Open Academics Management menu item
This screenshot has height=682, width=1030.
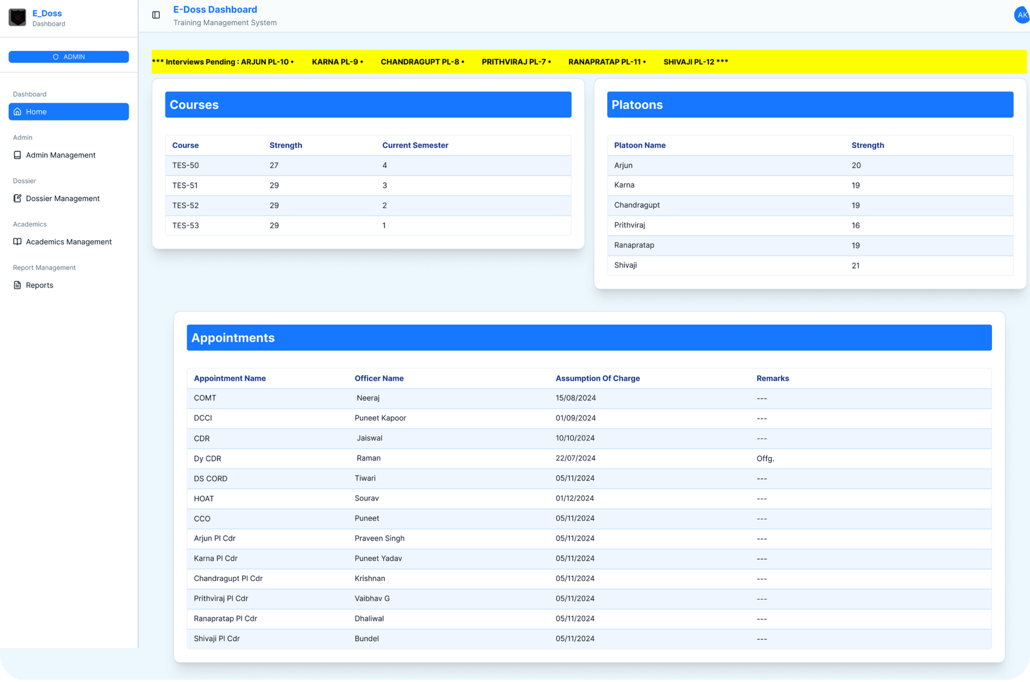[x=68, y=242]
